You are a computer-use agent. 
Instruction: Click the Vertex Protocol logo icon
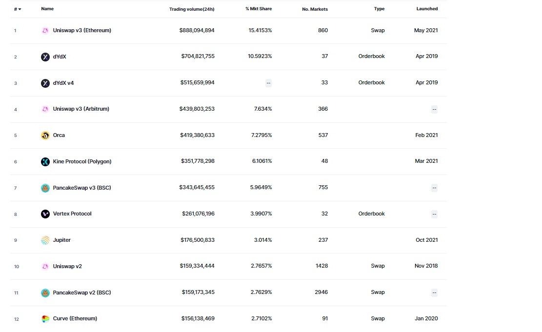point(45,214)
